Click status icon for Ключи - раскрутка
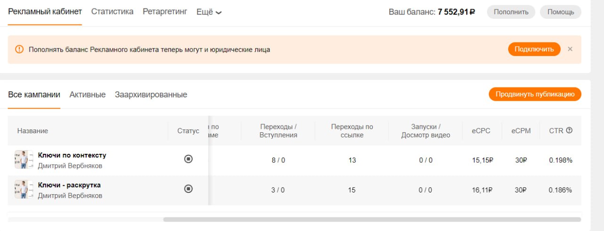Image resolution: width=604 pixels, height=231 pixels. pyautogui.click(x=188, y=189)
